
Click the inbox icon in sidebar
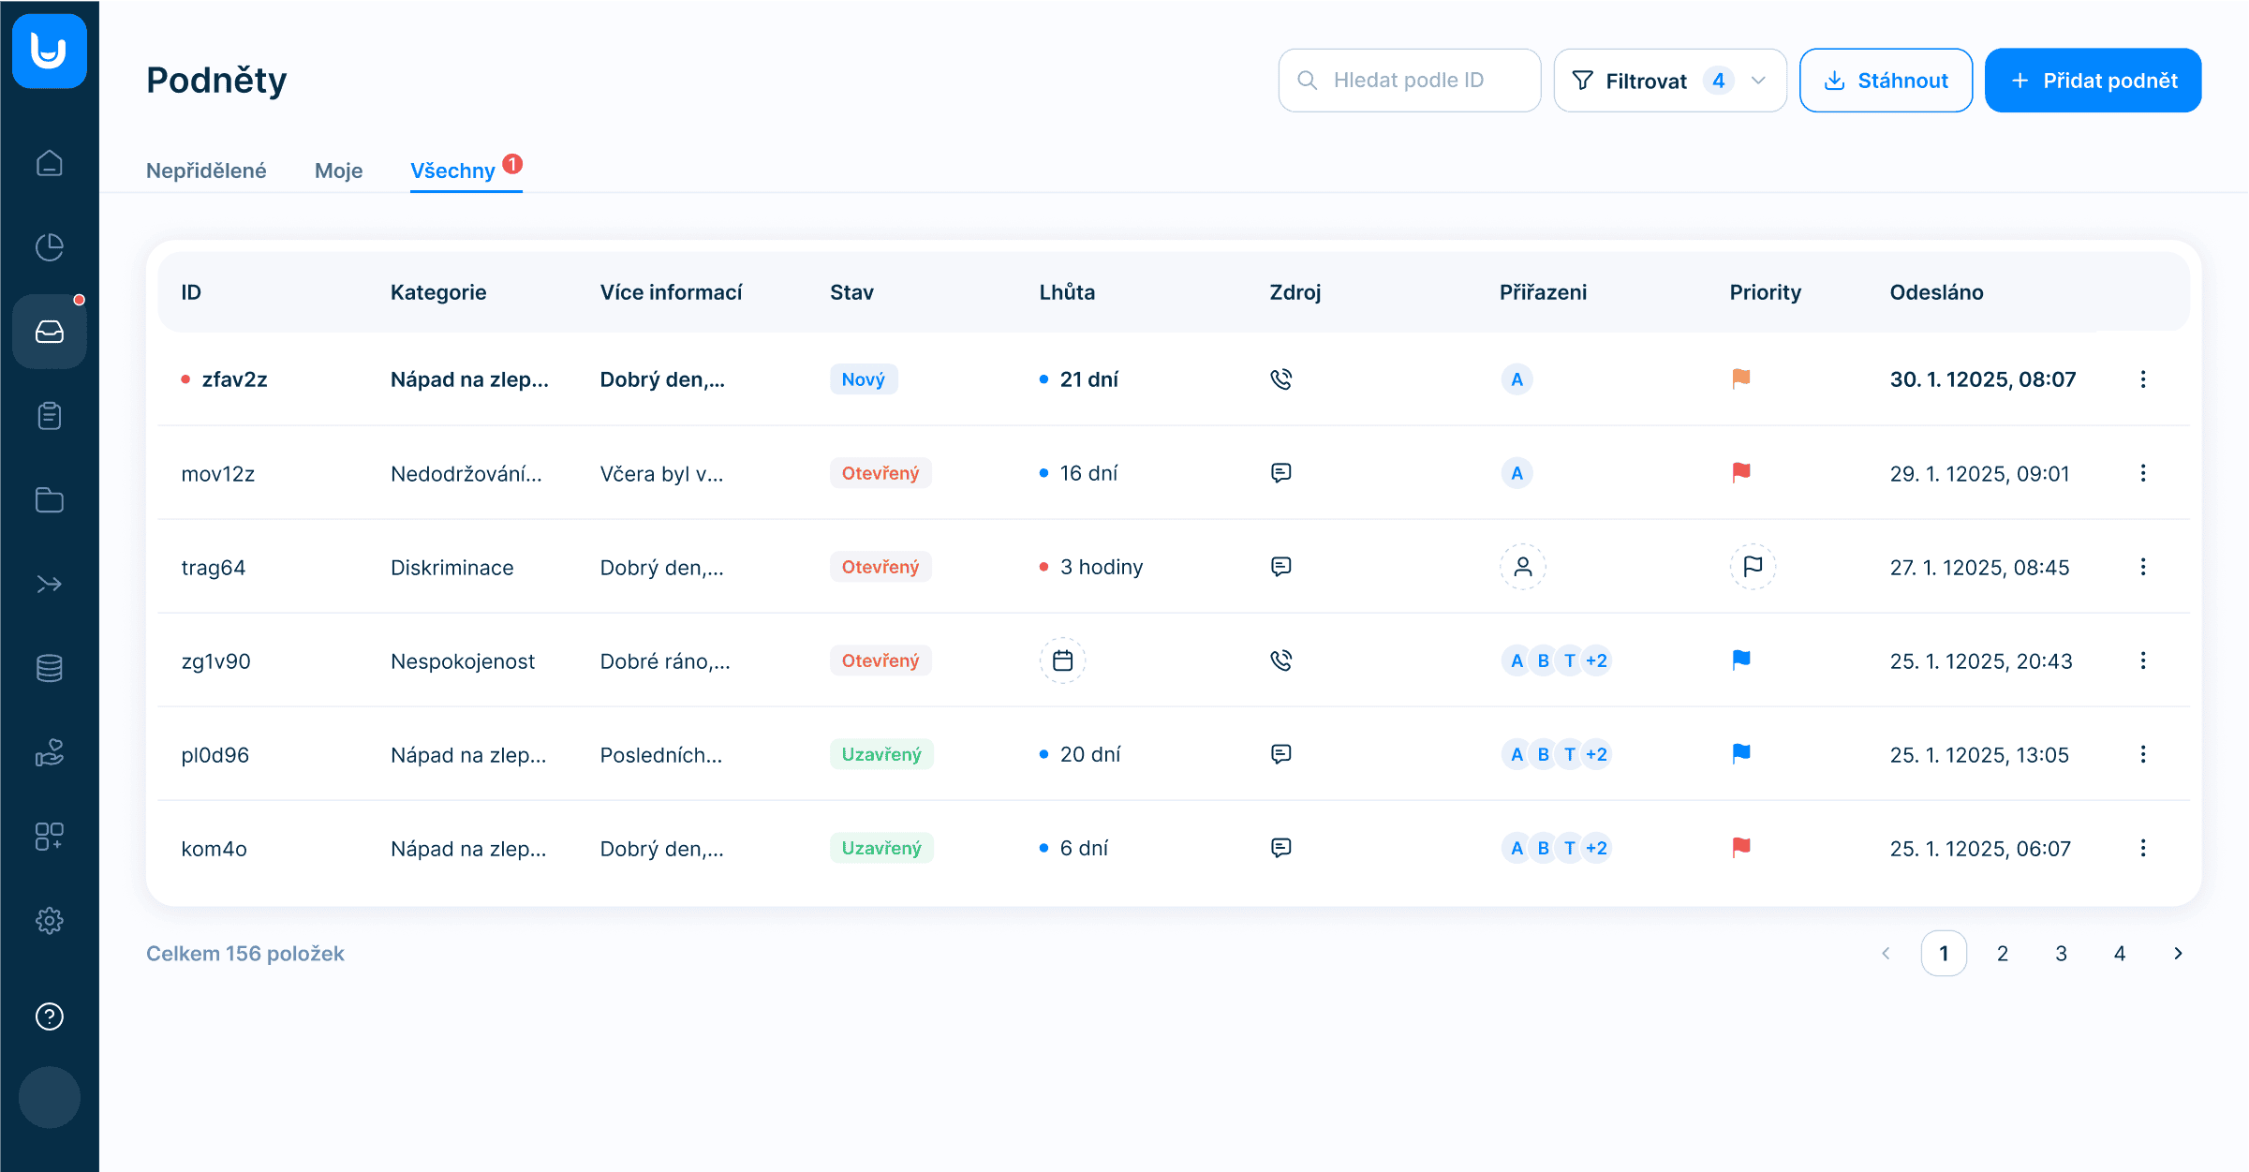tap(49, 332)
